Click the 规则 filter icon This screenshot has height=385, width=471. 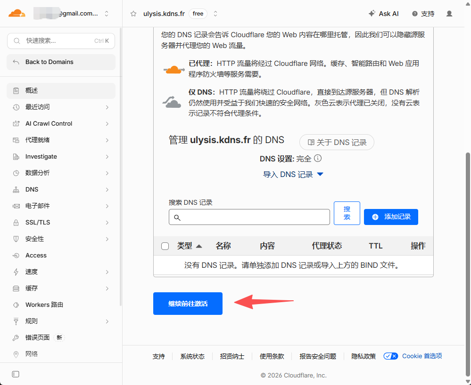coord(16,321)
